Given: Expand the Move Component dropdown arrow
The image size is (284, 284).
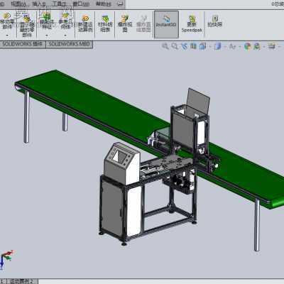Looking at the screenshot, I should 7,35.
